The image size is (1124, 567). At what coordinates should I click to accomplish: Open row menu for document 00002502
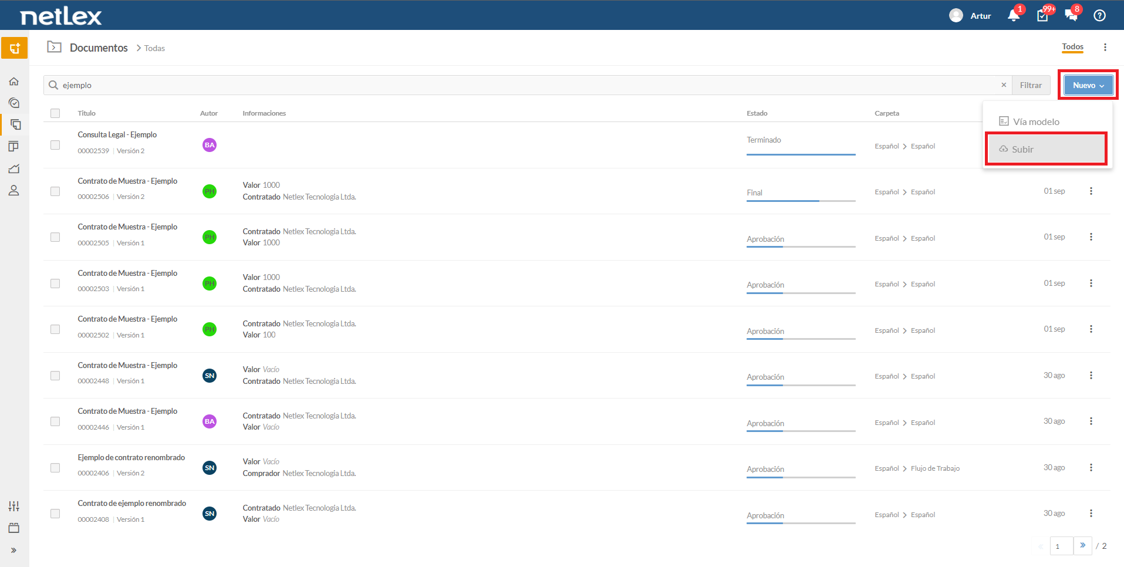tap(1091, 329)
